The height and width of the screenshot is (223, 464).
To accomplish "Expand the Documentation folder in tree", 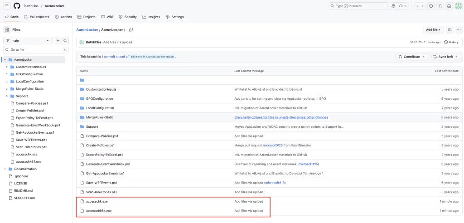I will pyautogui.click(x=5, y=169).
